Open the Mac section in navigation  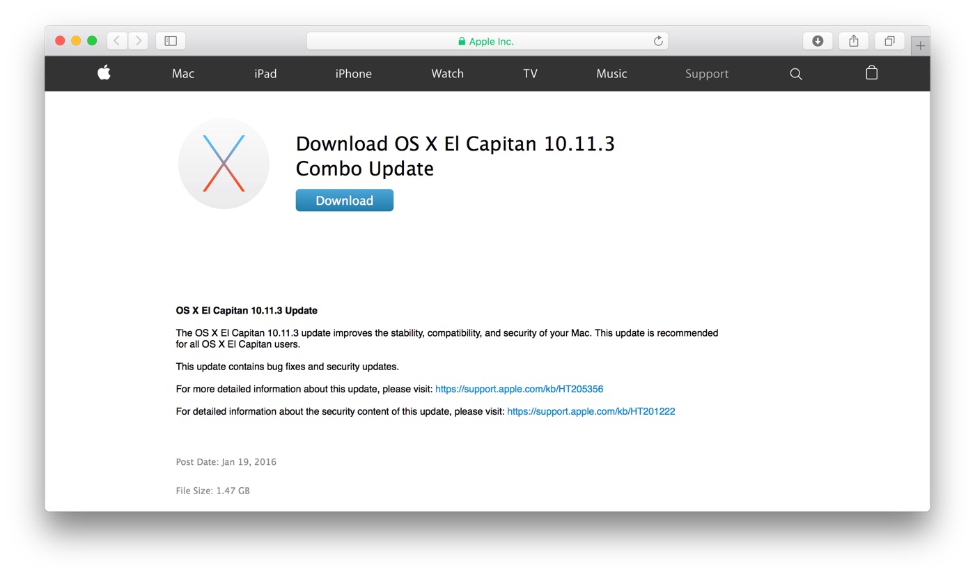point(183,74)
